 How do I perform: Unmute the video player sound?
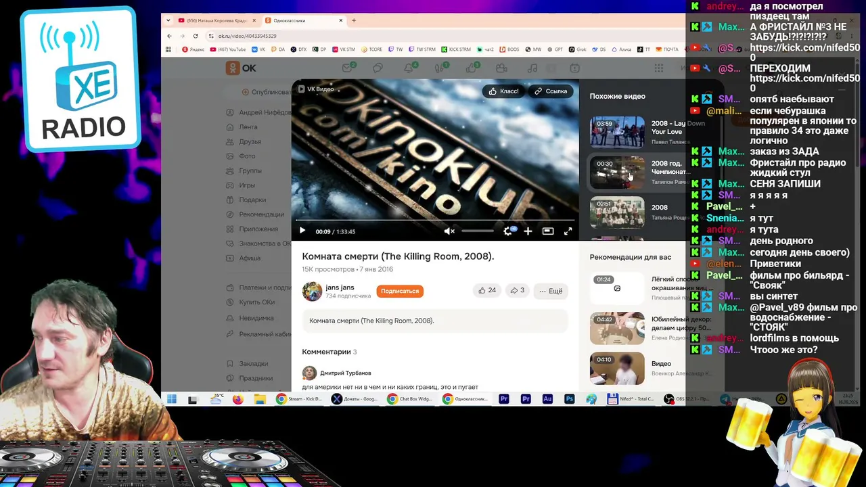click(449, 231)
